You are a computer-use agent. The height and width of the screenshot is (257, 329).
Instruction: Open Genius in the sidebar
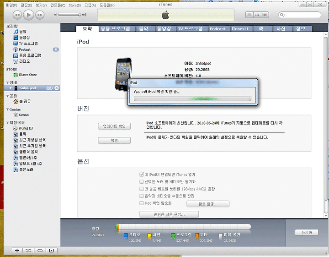click(x=24, y=115)
